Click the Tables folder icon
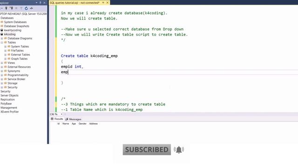Viewport: 298px width, 167px height. click(x=6, y=42)
